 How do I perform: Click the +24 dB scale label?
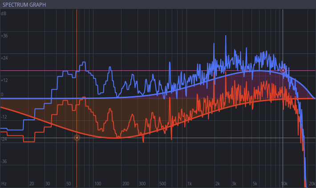(4, 58)
